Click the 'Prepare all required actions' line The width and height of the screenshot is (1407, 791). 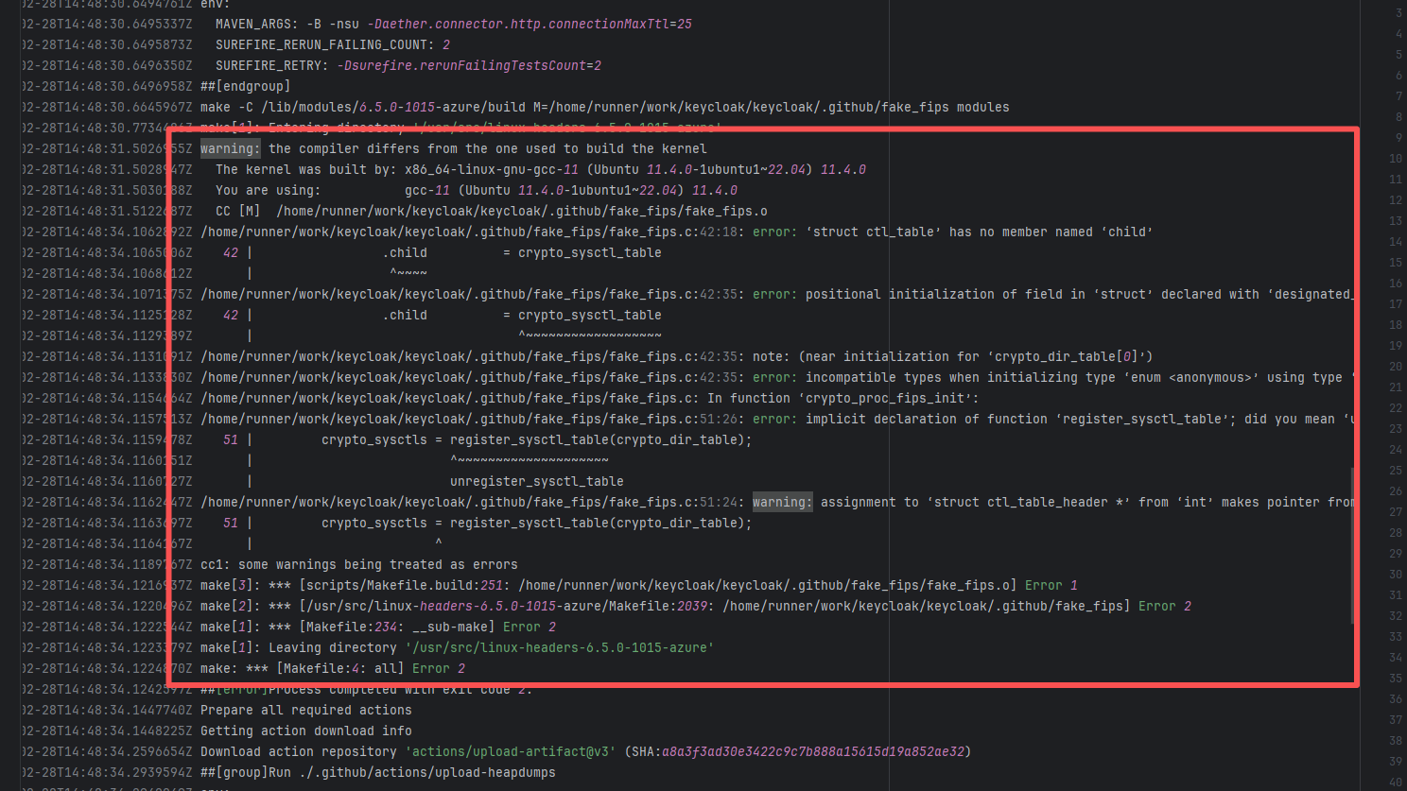pos(305,710)
